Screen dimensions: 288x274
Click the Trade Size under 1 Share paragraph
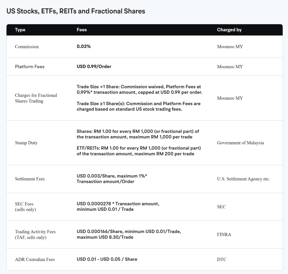pos(139,90)
